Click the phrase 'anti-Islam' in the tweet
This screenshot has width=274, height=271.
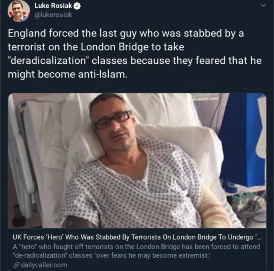pos(102,74)
